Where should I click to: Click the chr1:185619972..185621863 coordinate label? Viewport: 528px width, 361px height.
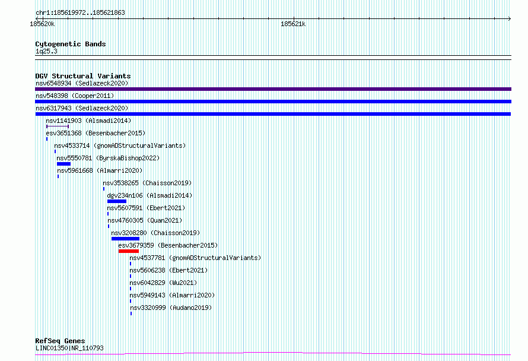[x=80, y=13]
